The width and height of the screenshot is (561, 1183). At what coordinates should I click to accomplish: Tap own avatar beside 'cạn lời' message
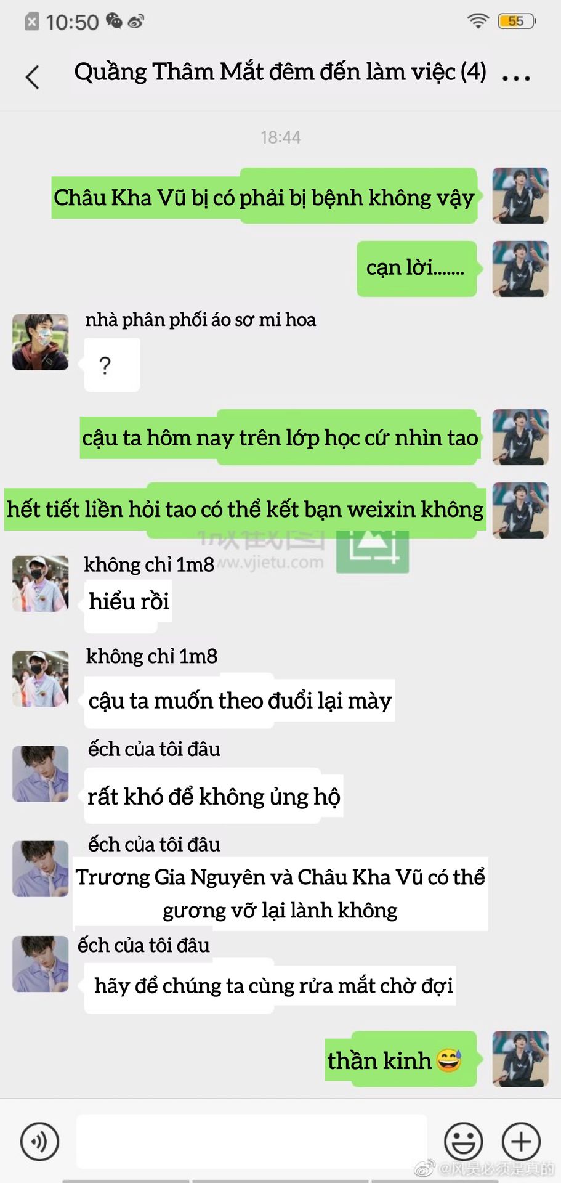click(x=520, y=269)
